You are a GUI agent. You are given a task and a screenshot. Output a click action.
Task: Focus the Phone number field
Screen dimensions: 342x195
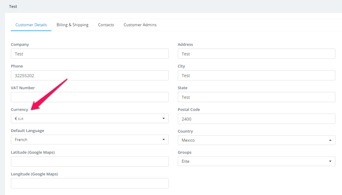pos(90,75)
